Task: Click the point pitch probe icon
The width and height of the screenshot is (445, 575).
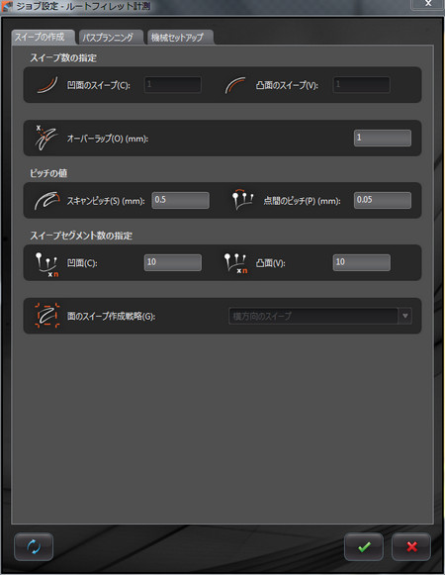Action: point(242,199)
